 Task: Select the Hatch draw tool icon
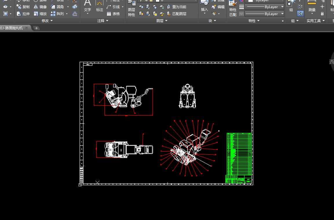[x=6, y=14]
